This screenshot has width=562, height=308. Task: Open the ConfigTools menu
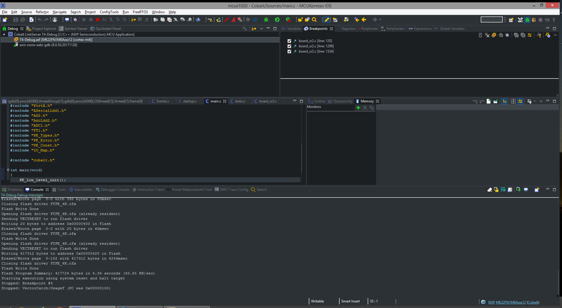109,12
